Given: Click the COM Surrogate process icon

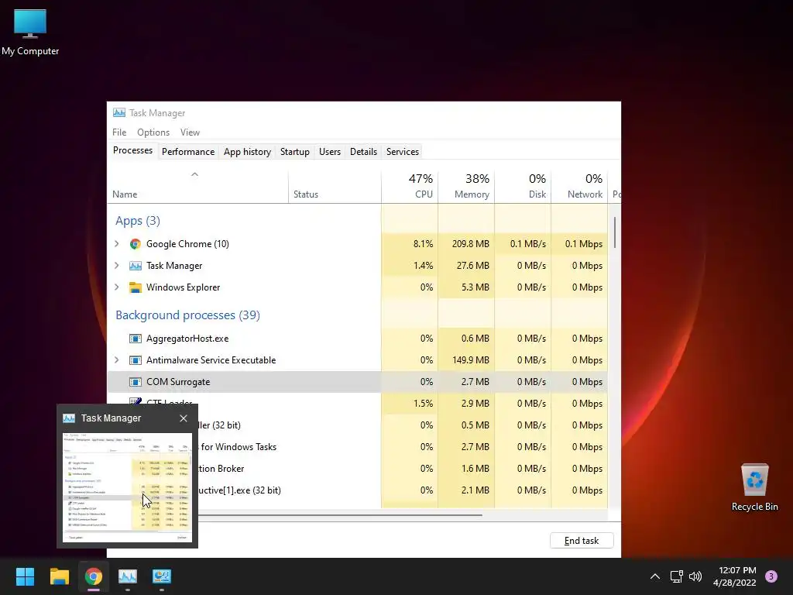Looking at the screenshot, I should coord(135,382).
